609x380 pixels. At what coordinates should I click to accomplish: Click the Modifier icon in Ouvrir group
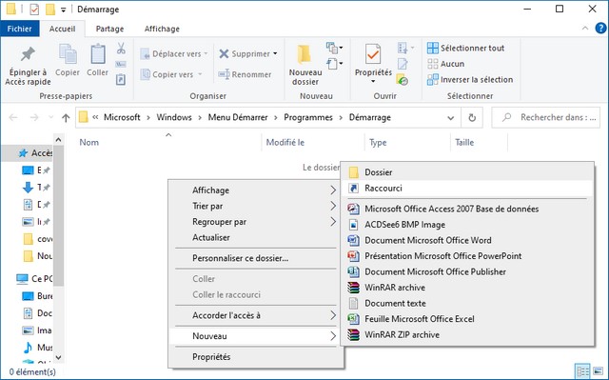coord(403,64)
